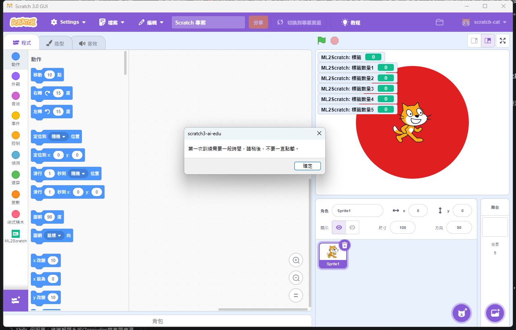Click the Scratch logo
516x330 pixels.
click(x=23, y=23)
